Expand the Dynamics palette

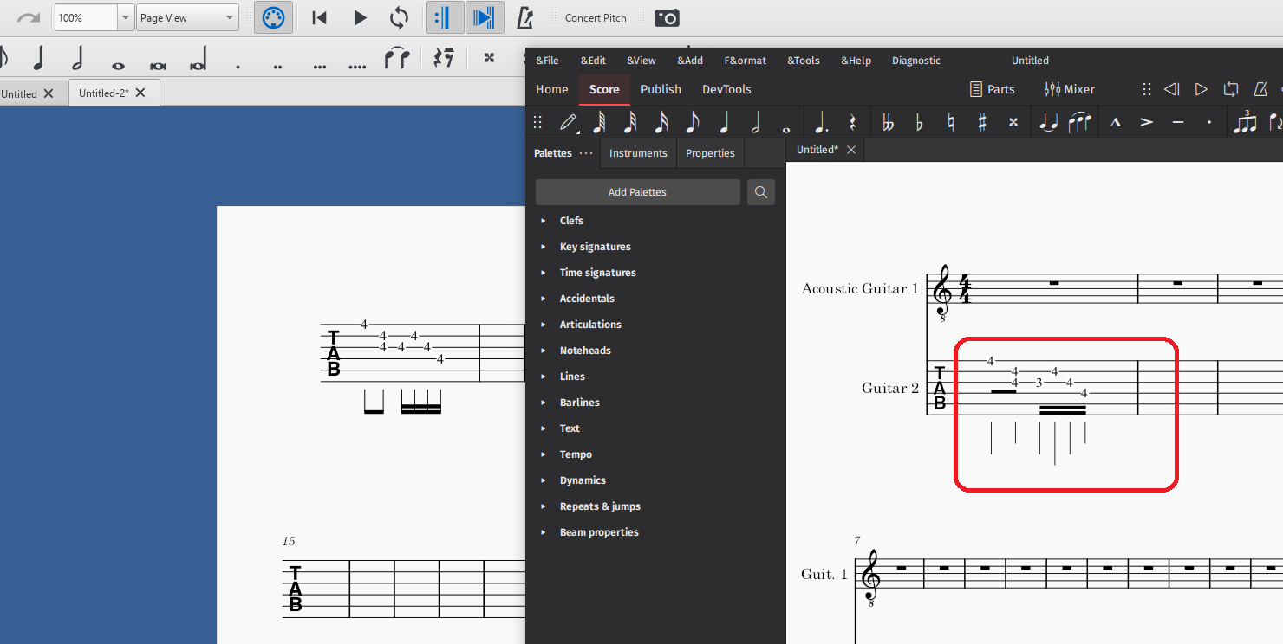(x=583, y=480)
